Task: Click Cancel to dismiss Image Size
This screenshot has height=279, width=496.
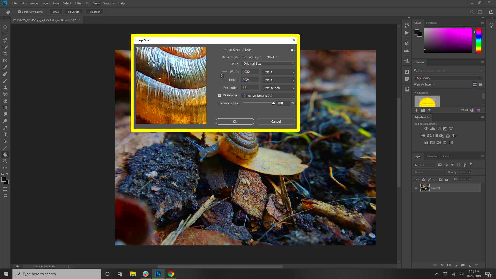Action: pyautogui.click(x=276, y=121)
